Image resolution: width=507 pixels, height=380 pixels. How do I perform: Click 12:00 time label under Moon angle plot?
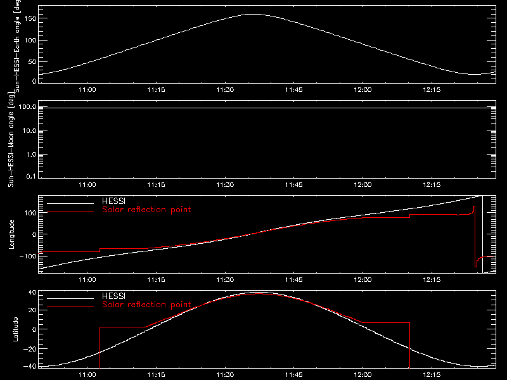pos(363,185)
